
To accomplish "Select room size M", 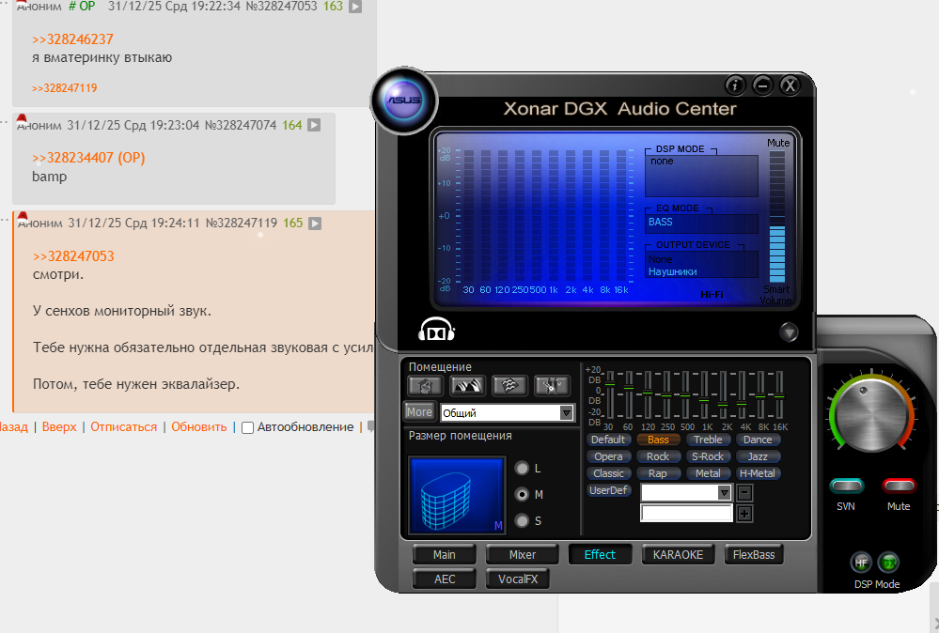I will pos(523,494).
